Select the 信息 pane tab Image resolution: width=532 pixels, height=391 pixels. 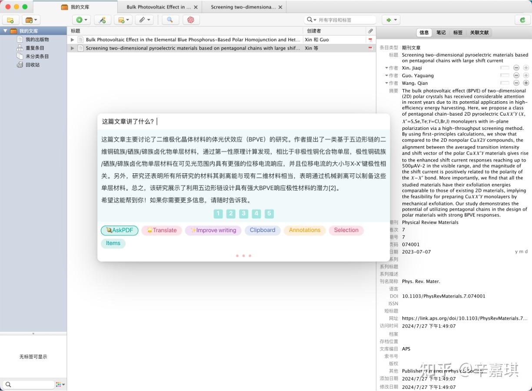(x=424, y=33)
